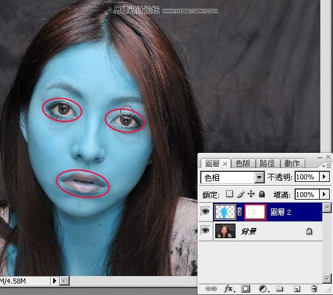Screen dimensions: 333x295
Task: Create a new layer group folder
Action: (x=279, y=289)
